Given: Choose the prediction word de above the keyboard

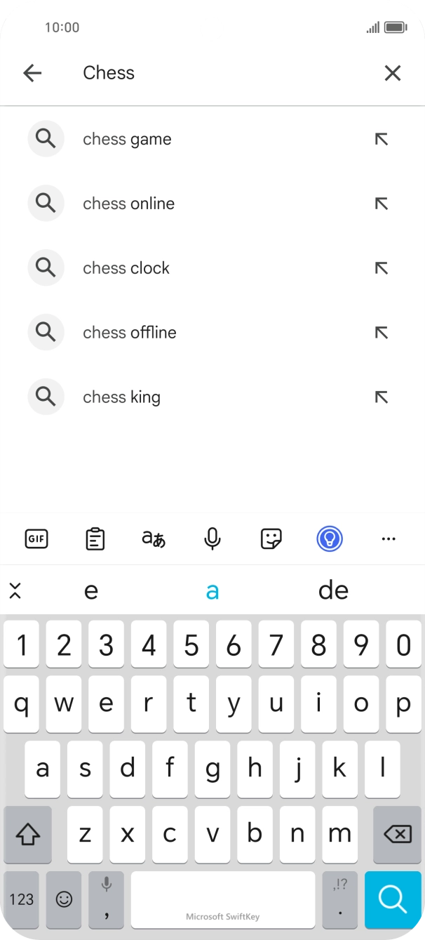Looking at the screenshot, I should pyautogui.click(x=333, y=590).
